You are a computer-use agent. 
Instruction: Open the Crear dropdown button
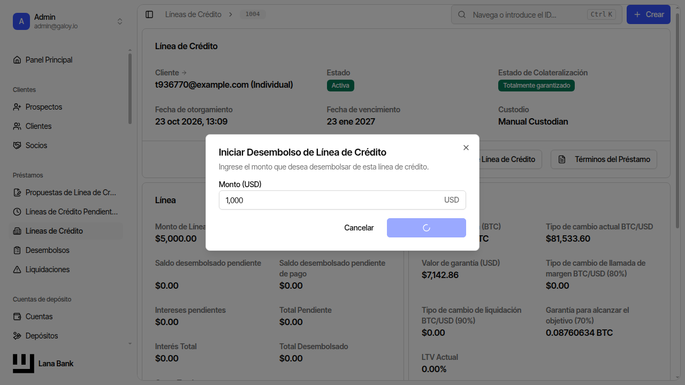click(x=649, y=14)
